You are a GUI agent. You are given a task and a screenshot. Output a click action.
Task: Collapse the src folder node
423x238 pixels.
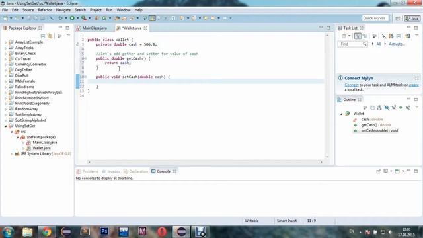click(12, 132)
